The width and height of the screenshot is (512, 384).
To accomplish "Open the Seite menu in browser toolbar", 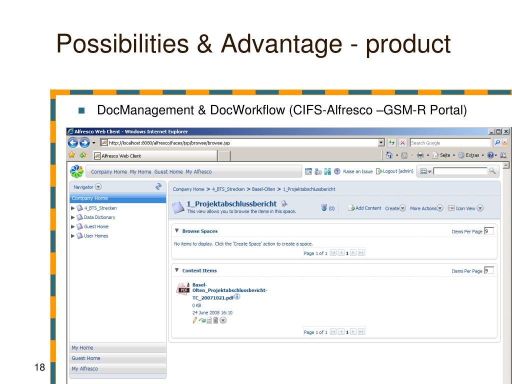I will [x=444, y=155].
